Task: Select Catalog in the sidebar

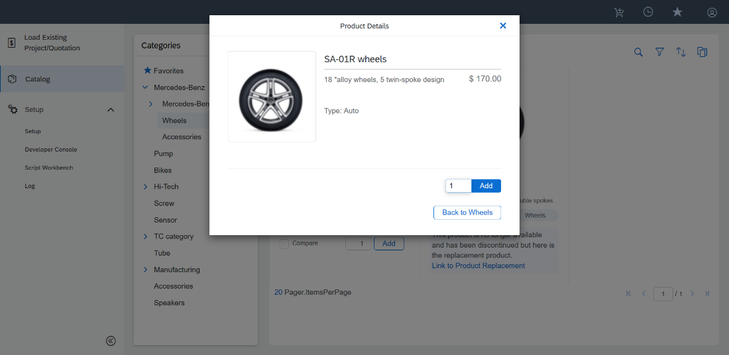Action: coord(62,79)
